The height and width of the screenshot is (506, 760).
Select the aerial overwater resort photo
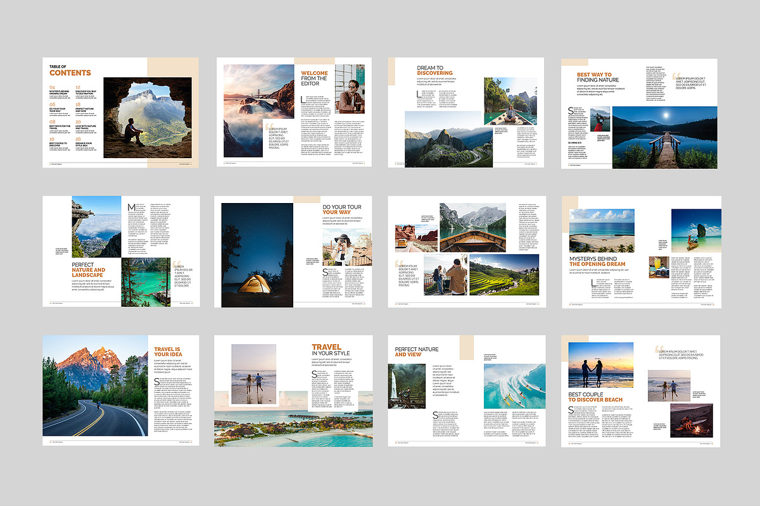point(293,419)
